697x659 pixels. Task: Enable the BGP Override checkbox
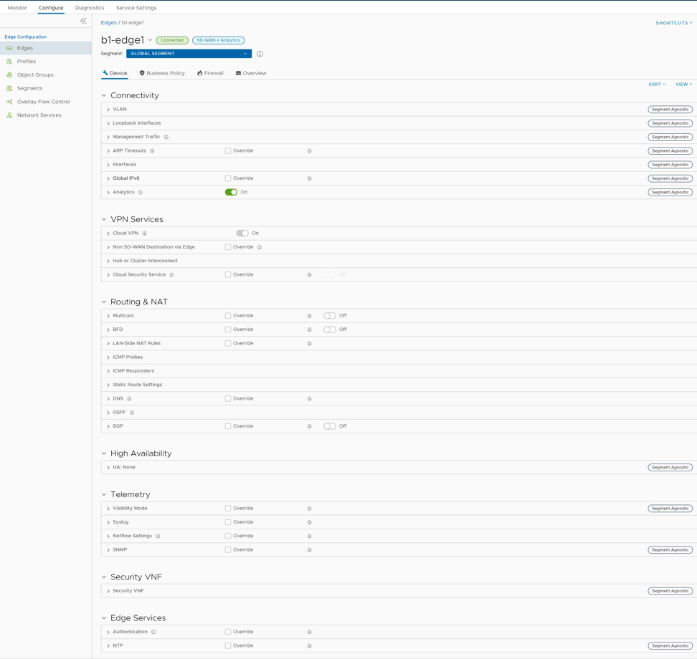tap(228, 426)
